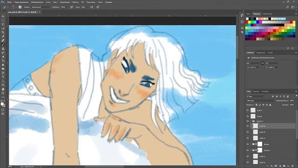Expand the облака group arrow
The width and height of the screenshot is (298, 168).
(251, 144)
